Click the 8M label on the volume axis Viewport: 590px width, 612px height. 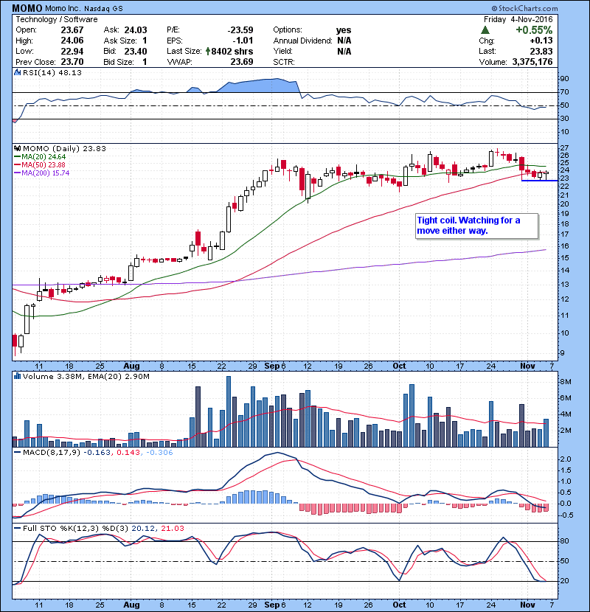coord(566,382)
